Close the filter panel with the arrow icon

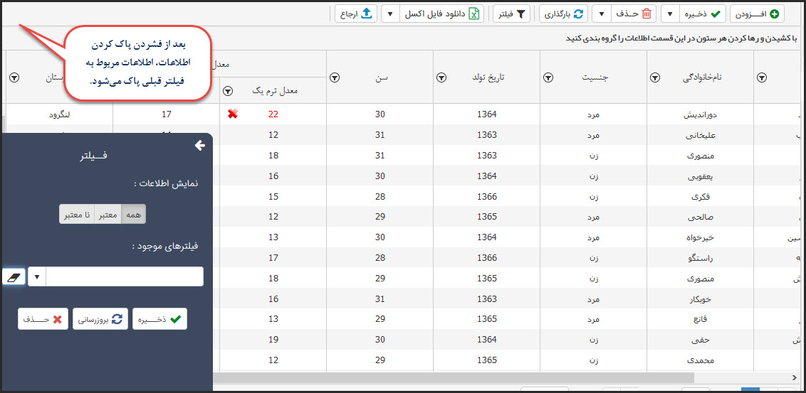(199, 145)
